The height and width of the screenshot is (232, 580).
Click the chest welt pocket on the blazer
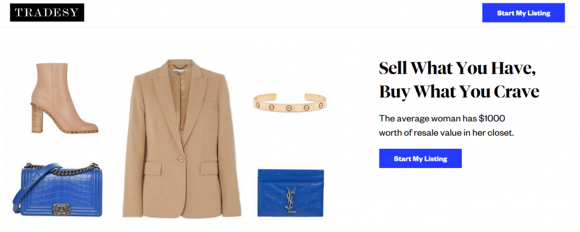coord(208,105)
